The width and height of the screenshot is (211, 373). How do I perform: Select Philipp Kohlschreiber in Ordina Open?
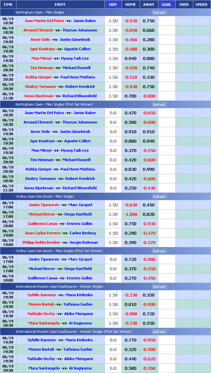(41, 242)
